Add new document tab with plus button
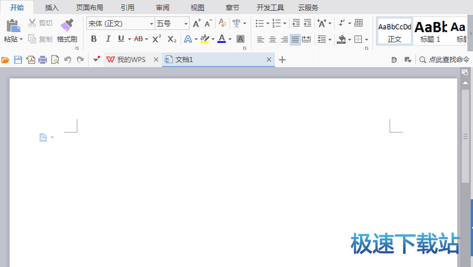473x267 pixels. click(282, 60)
